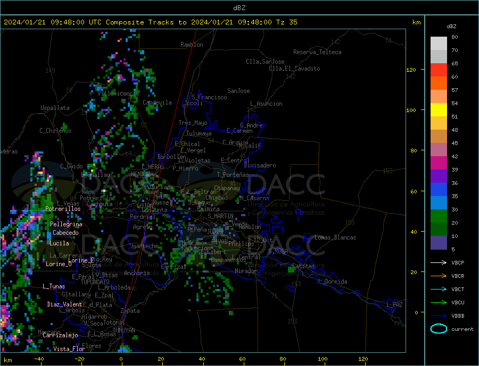This screenshot has width=479, height=366.
Task: Click the C_Chilenos map label
Action: click(x=55, y=131)
